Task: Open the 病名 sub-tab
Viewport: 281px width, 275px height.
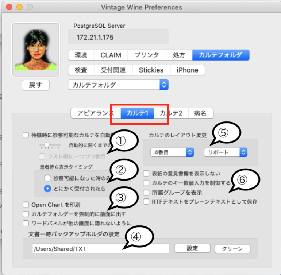Action: click(x=200, y=113)
